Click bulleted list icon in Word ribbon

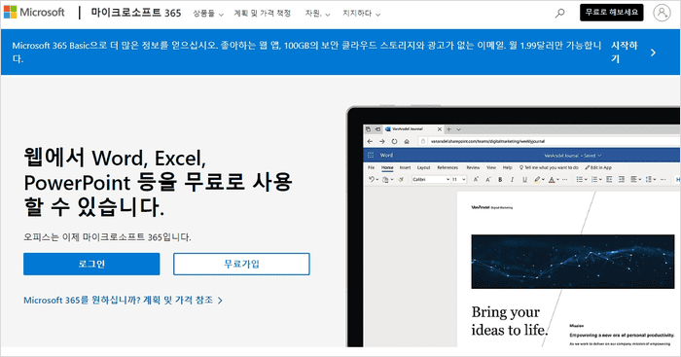coord(580,179)
